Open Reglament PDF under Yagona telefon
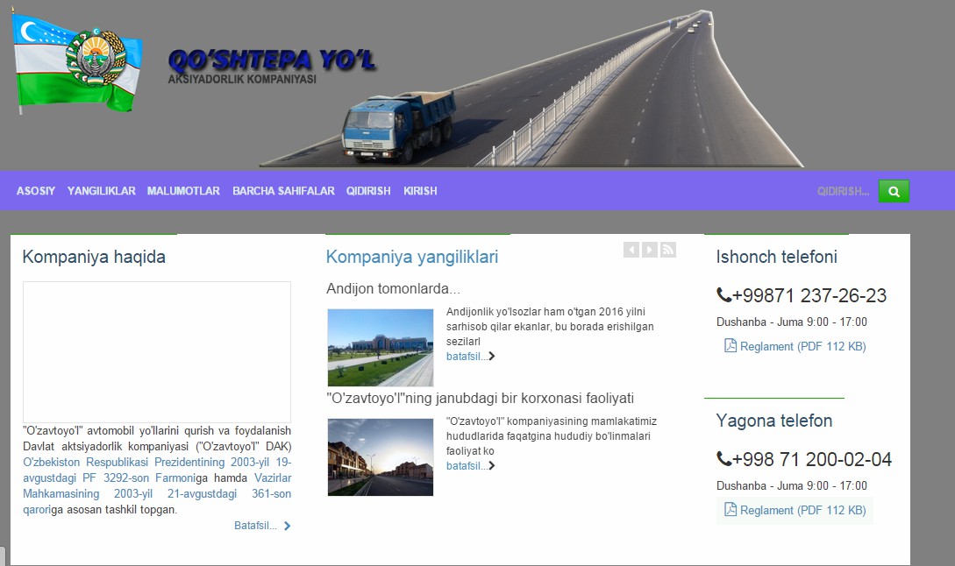This screenshot has height=566, width=955. click(802, 510)
